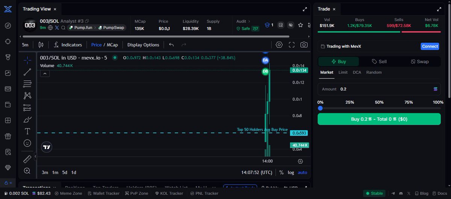Viewport: 451px width, 199px height.
Task: Select the zoom-in magnifier tool
Action: pos(27,171)
